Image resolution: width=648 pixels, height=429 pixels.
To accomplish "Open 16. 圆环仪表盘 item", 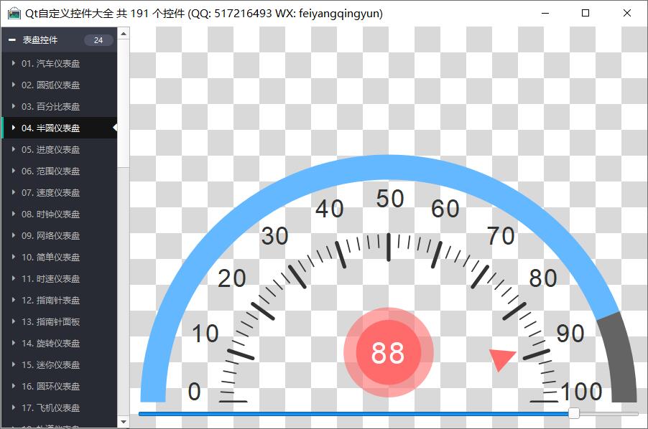I will [50, 387].
